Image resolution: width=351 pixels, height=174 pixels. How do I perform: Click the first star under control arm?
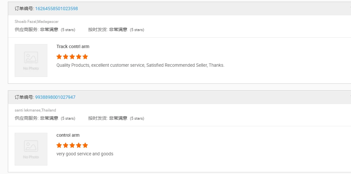click(59, 145)
